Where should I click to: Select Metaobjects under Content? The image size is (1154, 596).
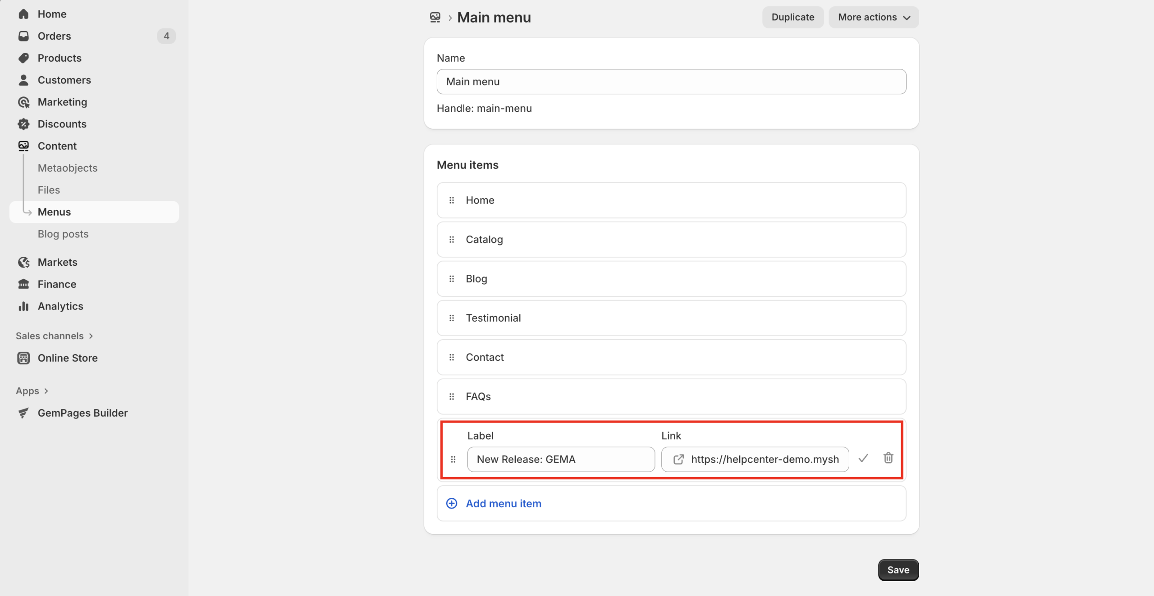68,168
